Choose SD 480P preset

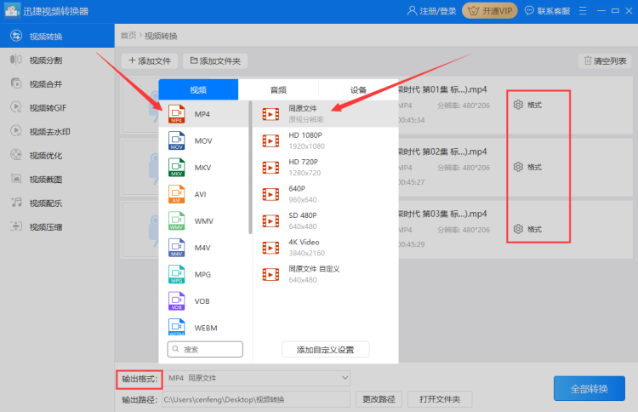tap(325, 221)
